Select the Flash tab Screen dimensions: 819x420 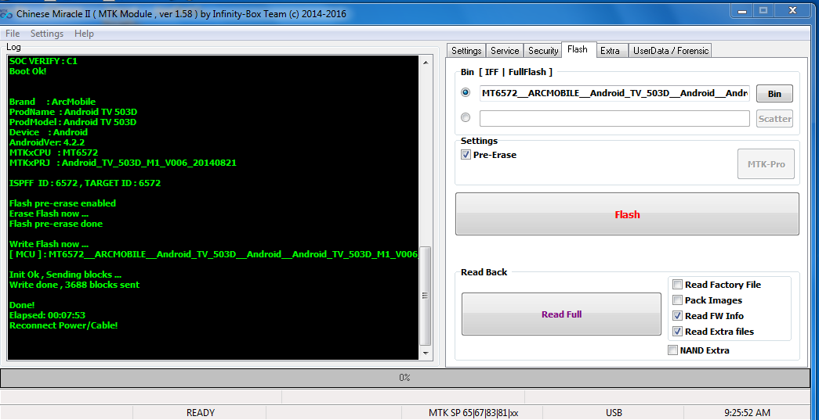click(578, 49)
